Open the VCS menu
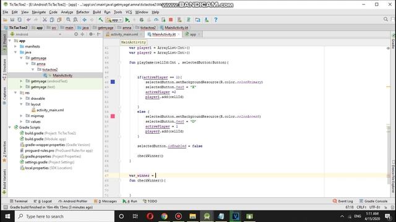Image resolution: width=396 pixels, height=222 pixels. point(129,12)
